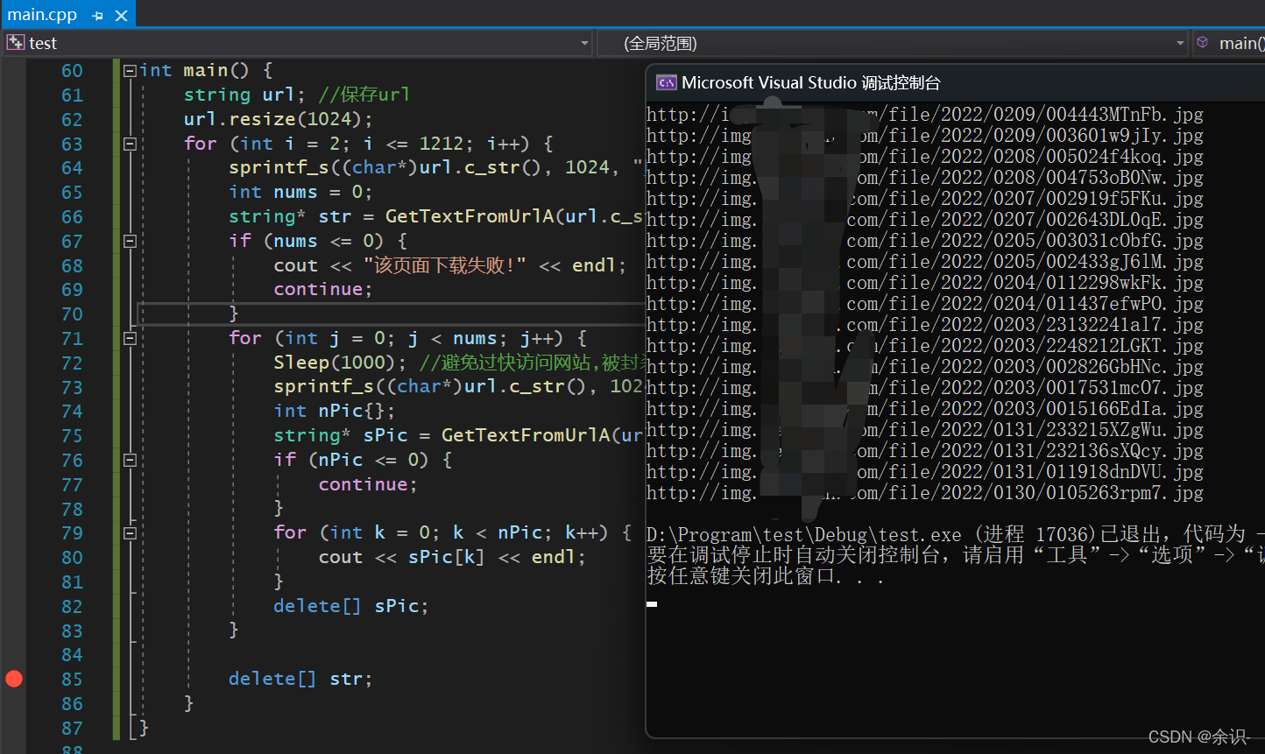Click the //保存url comment
This screenshot has width=1265, height=754.
click(364, 95)
